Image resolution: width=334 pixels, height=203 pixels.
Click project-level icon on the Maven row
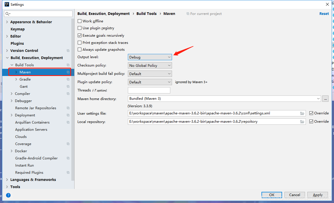(68, 72)
